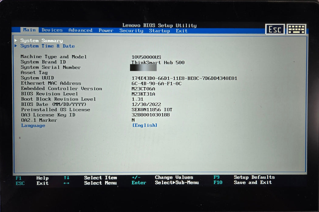Click the SEK0N11856 IOT value
The width and height of the screenshot is (319, 212).
tap(152, 110)
